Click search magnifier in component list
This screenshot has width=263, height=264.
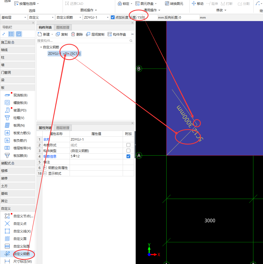pos(131,40)
